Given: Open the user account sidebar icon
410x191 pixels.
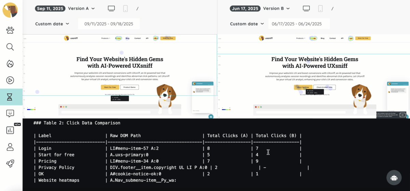Looking at the screenshot, I should 10,147.
